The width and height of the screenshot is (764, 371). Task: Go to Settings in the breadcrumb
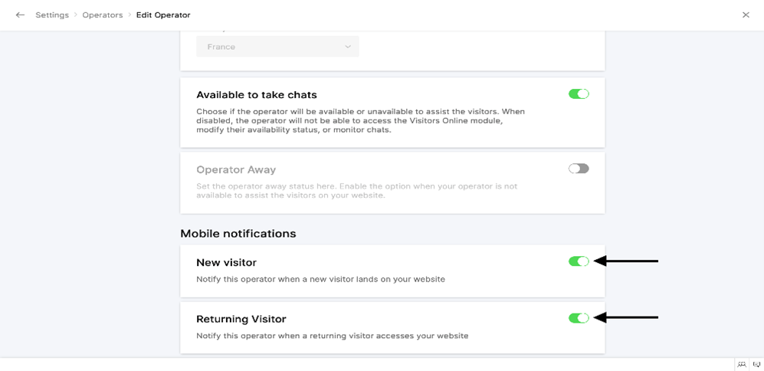52,15
